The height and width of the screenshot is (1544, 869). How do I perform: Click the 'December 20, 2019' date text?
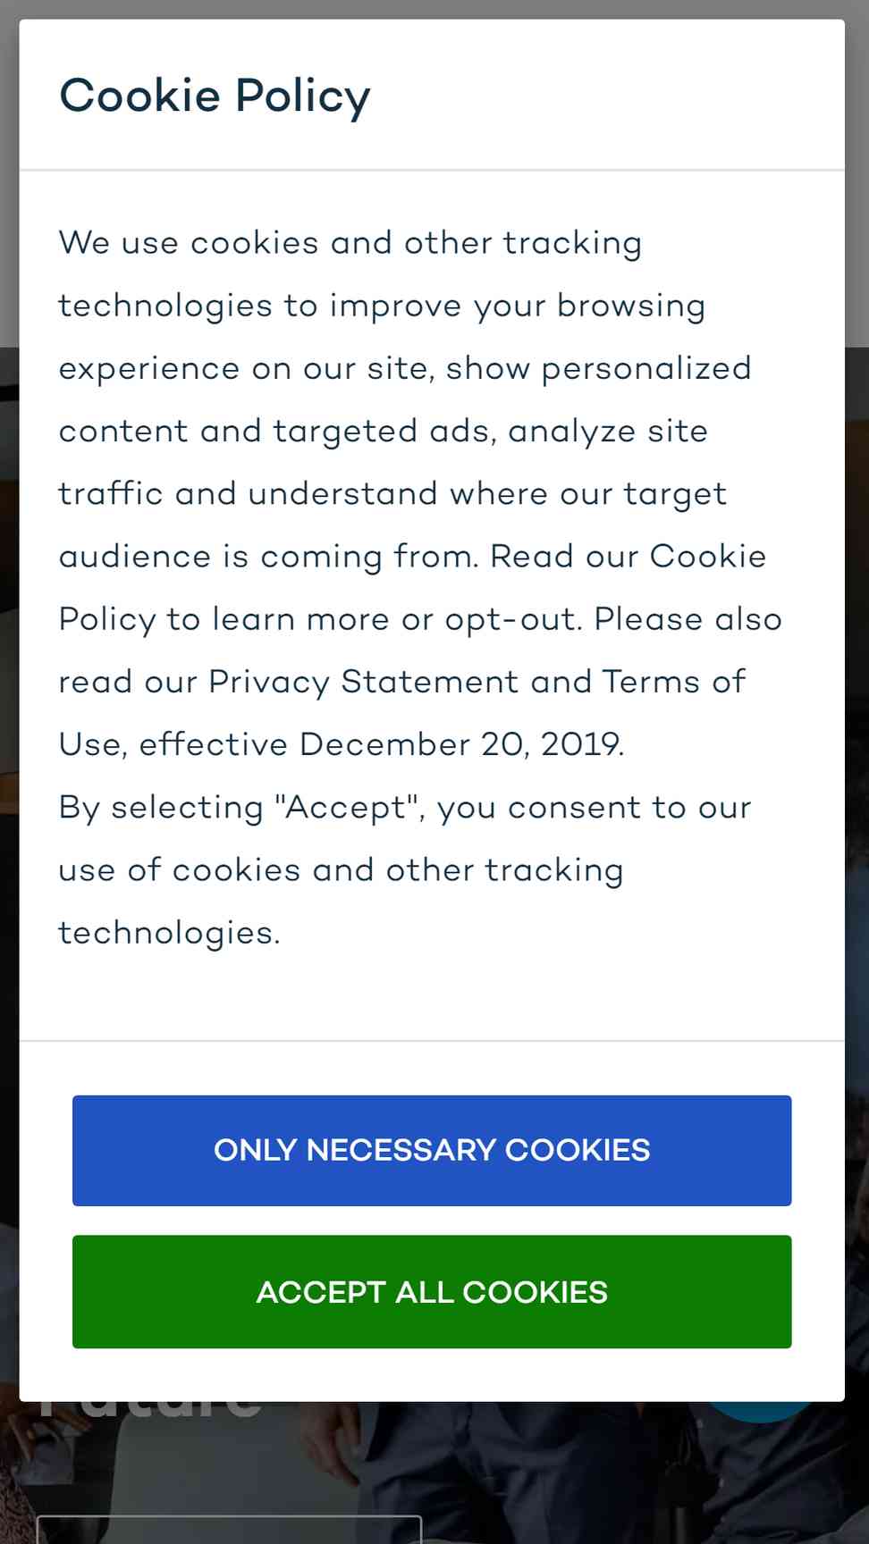coord(461,743)
